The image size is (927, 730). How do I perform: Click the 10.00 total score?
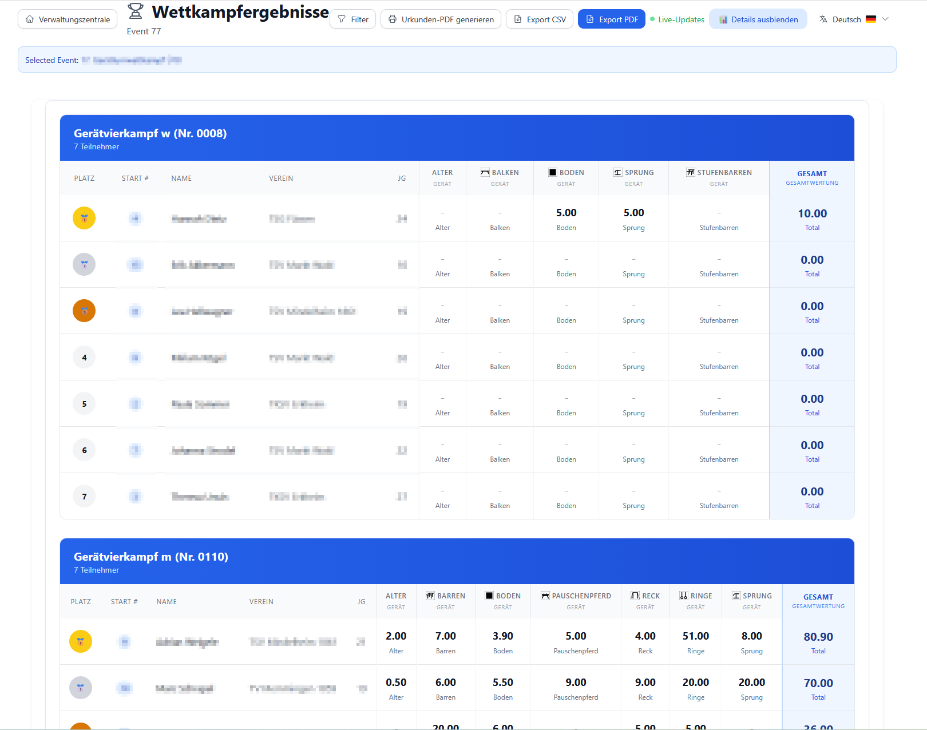tap(812, 213)
